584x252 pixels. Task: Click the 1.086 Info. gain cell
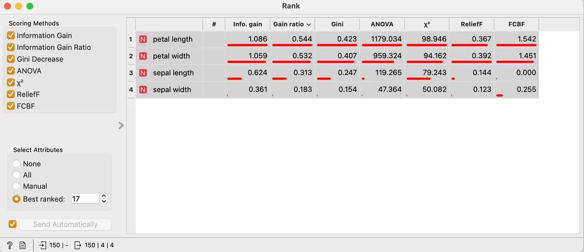pos(248,39)
